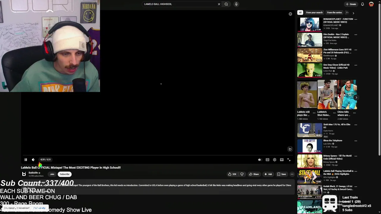Click the Join button
The height and width of the screenshot is (214, 381).
click(x=52, y=174)
